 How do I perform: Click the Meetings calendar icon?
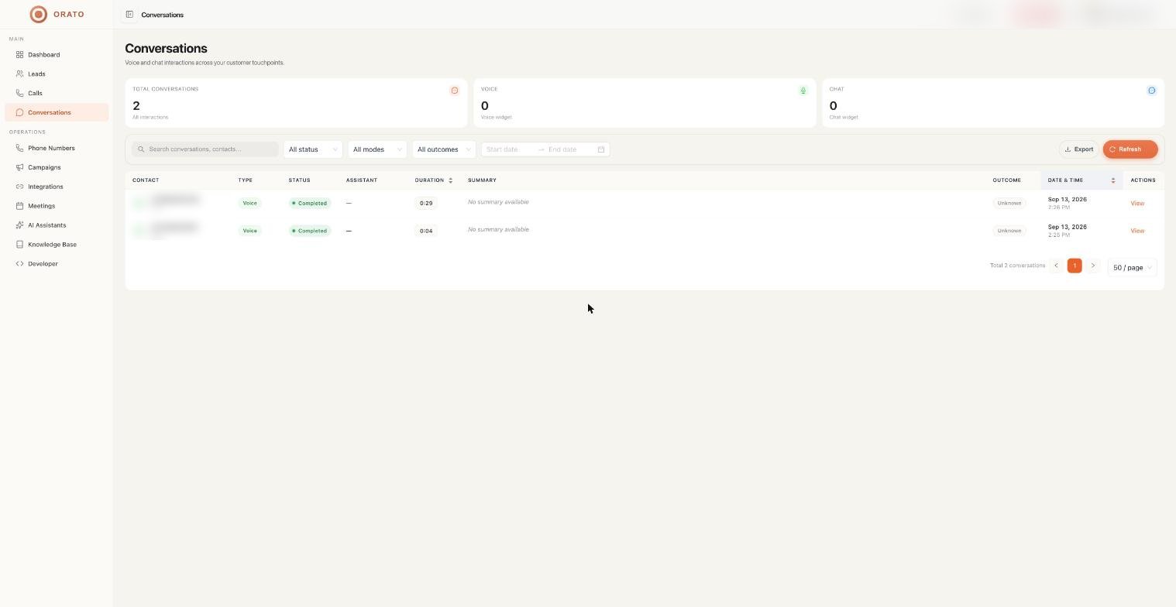[x=19, y=207]
